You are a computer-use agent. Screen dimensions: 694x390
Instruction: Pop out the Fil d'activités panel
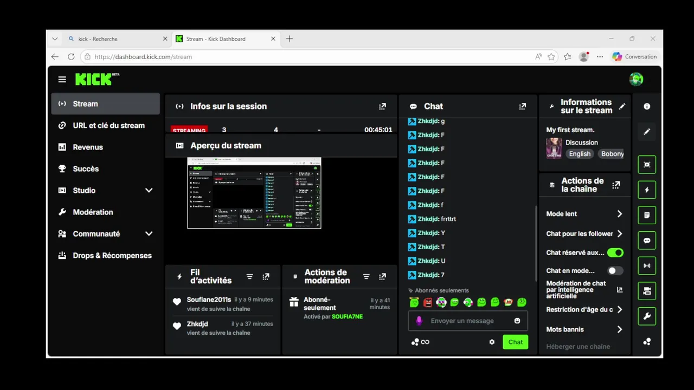(266, 277)
